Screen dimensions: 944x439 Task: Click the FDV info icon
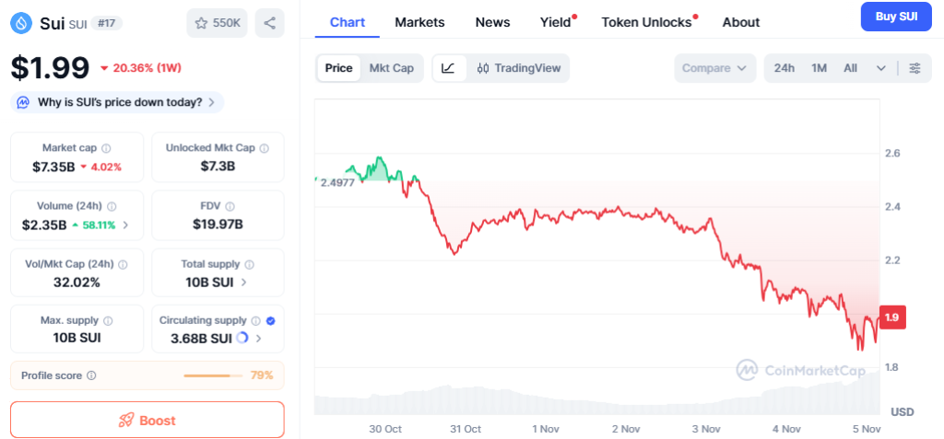[230, 207]
